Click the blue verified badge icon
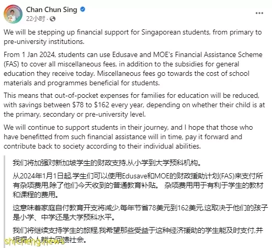Viewport: 272px width, 248px height. (x=83, y=9)
